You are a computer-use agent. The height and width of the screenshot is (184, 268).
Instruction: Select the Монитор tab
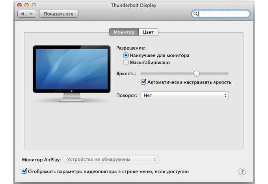[x=124, y=32]
